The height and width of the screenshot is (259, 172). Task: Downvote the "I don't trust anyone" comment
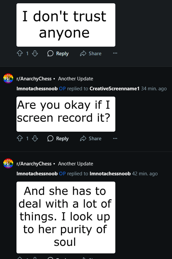[x=35, y=53]
